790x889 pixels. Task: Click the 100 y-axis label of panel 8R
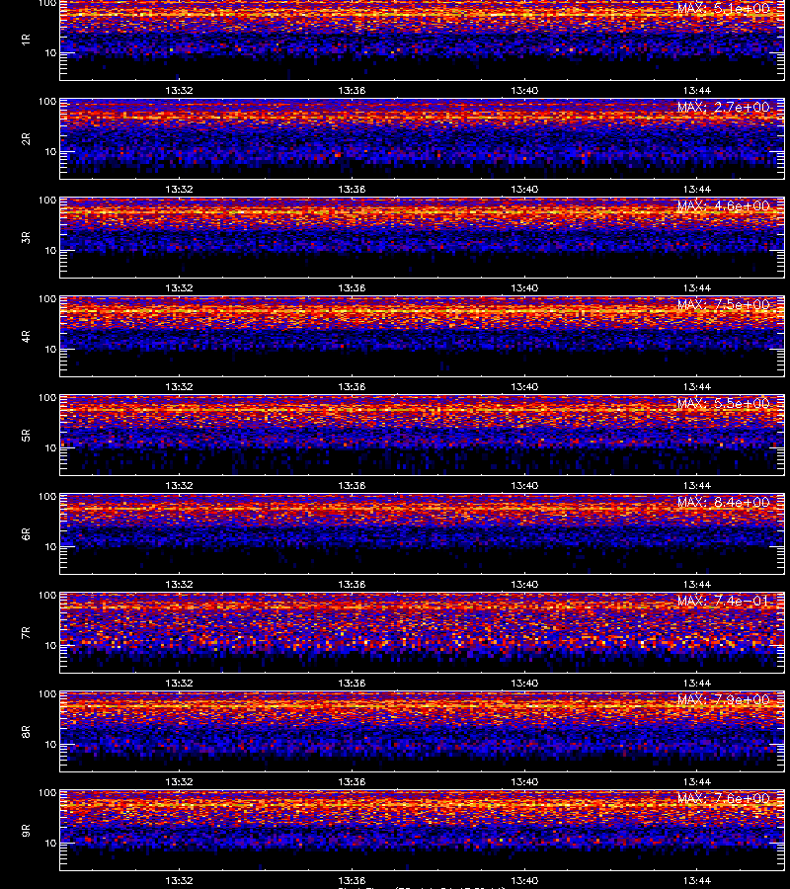47,694
